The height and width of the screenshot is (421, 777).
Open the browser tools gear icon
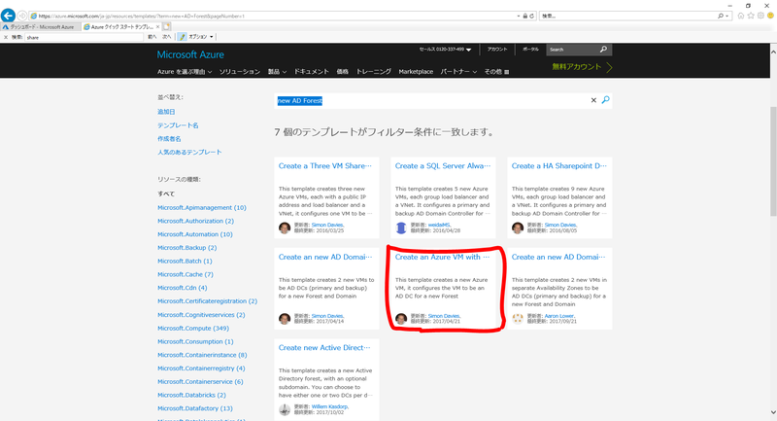(x=760, y=16)
